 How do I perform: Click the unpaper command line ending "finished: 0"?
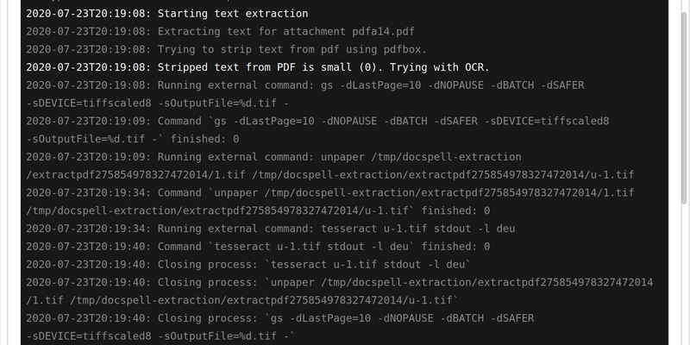(x=259, y=210)
